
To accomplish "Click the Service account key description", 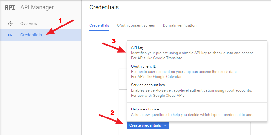I will 191,93.
